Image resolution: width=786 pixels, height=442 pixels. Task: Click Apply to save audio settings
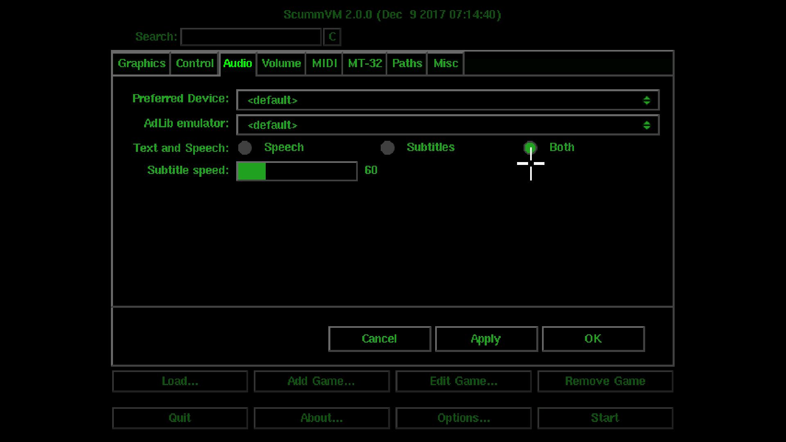tap(486, 339)
